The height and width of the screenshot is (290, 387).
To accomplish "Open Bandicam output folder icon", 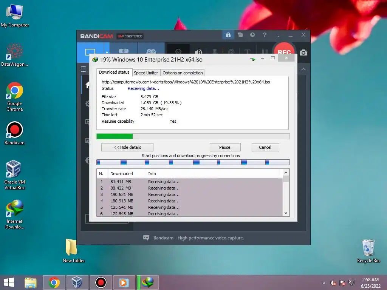I will coord(240,35).
